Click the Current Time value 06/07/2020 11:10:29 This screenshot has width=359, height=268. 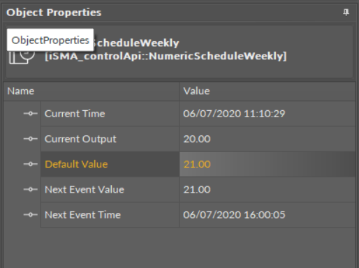click(234, 114)
